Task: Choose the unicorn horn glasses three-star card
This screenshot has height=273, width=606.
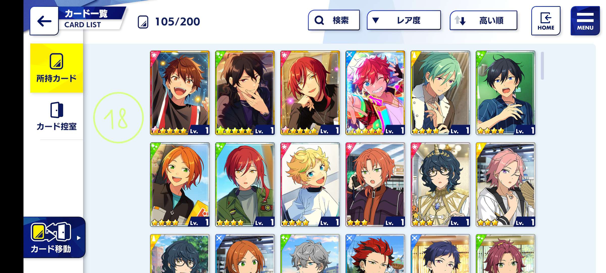Action: coord(440,185)
